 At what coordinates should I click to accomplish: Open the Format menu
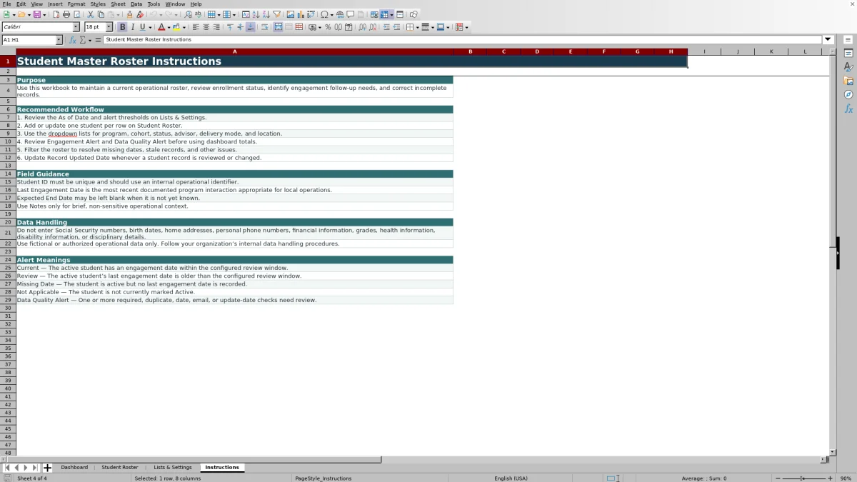[x=76, y=4]
